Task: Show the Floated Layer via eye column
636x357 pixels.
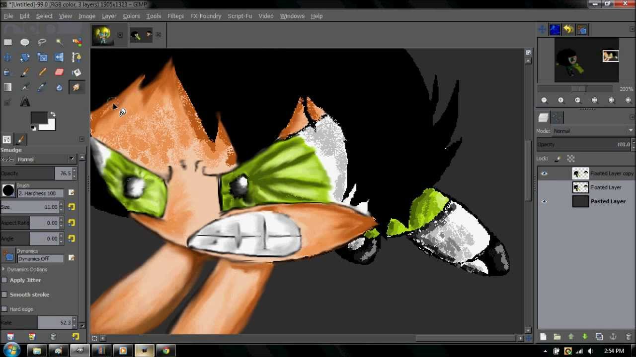Action: tap(544, 187)
